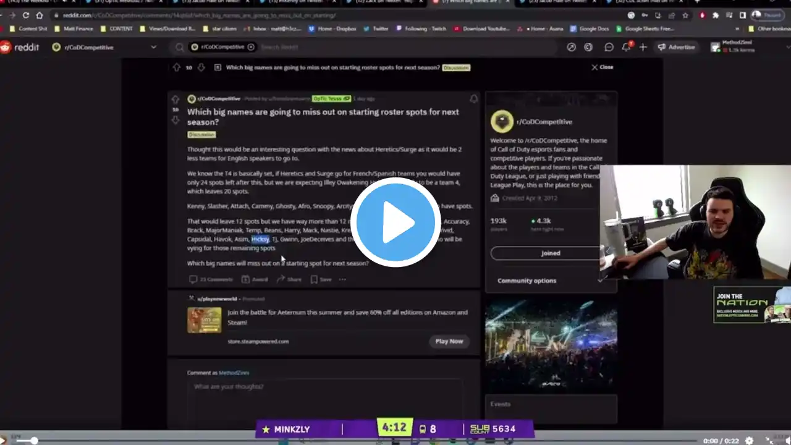This screenshot has height=445, width=791.
Task: Click the Join the Nation banner
Action: pos(752,305)
